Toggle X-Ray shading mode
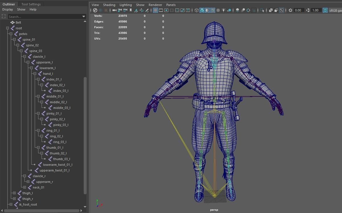 [x=271, y=10]
